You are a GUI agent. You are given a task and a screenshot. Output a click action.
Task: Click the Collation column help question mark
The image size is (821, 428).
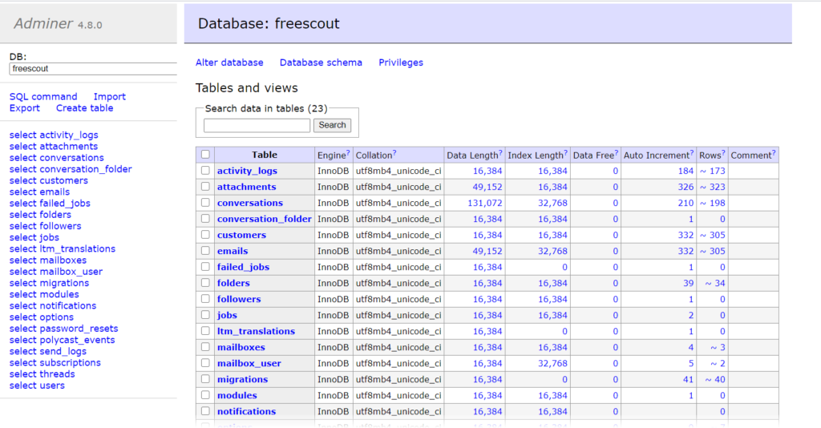394,153
